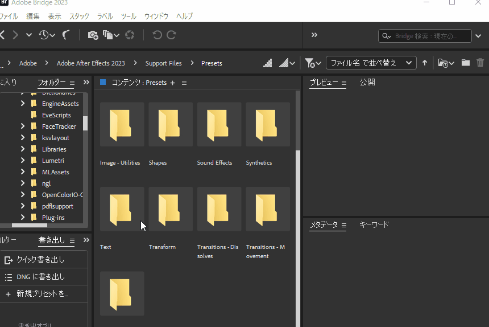Click Adobe in the path breadcrumb
This screenshot has width=489, height=327.
point(28,63)
